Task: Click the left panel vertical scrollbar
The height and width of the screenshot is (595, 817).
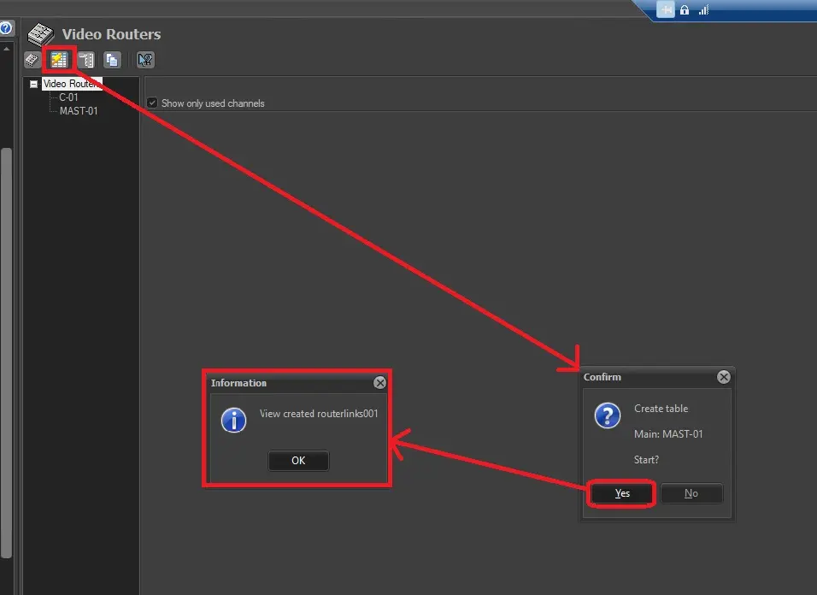Action: (6, 342)
